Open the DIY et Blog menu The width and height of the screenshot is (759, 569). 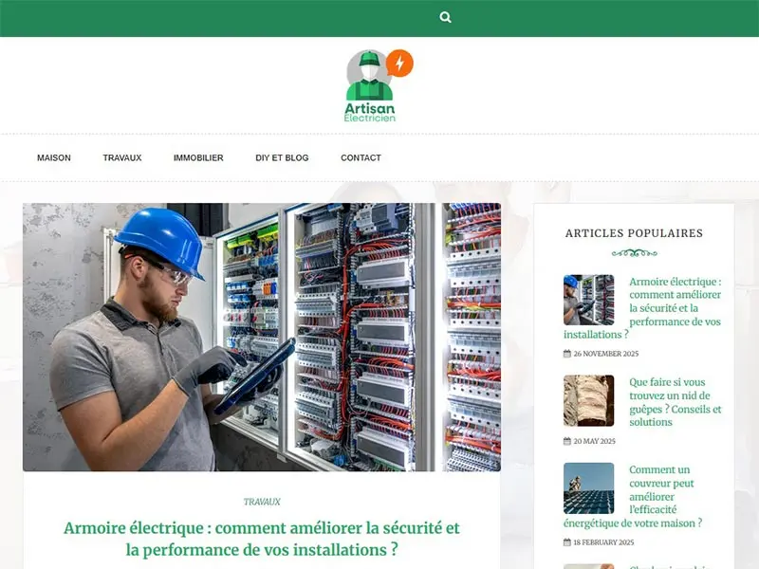pyautogui.click(x=282, y=157)
